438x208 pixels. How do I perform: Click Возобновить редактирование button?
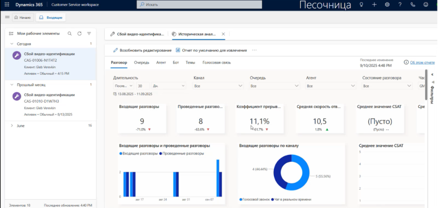[x=142, y=50]
